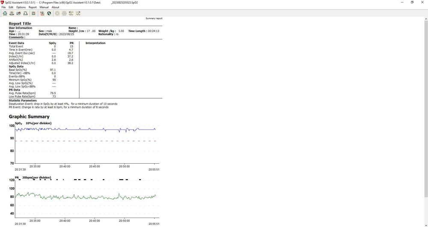Click the Time value 20:31:39 in user info
Image resolution: width=428 pixels, height=227 pixels.
pos(24,34)
